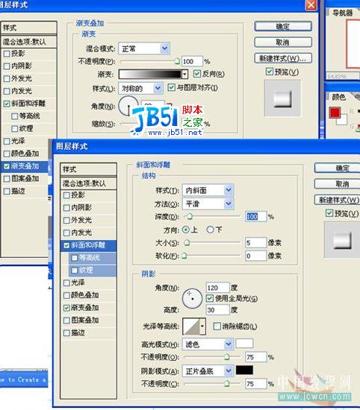
Task: Toggle 预览 checkbox in front dialog
Action: pos(329,213)
